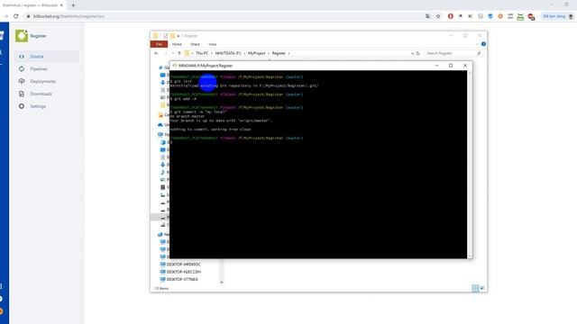Image resolution: width=577 pixels, height=324 pixels.
Task: Click the Search Register field in Explorer
Action: tap(453, 53)
